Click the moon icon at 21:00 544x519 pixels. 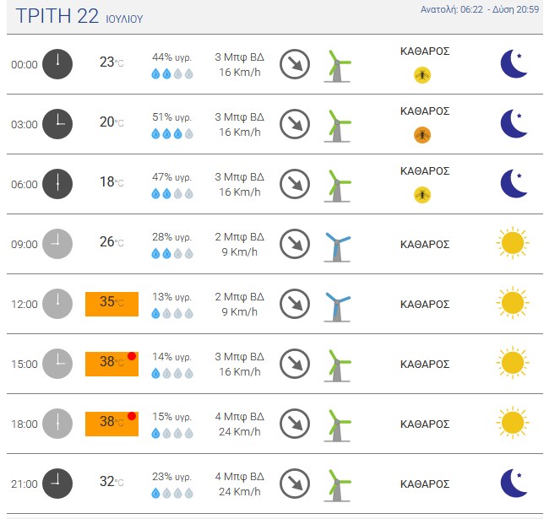point(514,483)
